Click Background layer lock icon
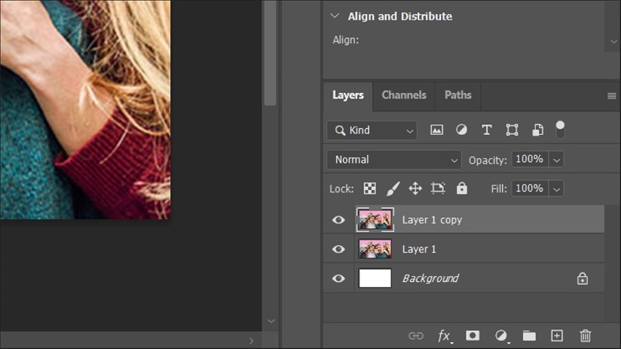This screenshot has height=349, width=621. [582, 278]
